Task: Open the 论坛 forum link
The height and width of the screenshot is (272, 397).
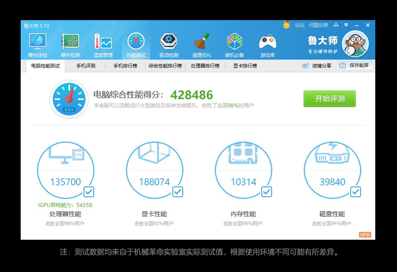Action: tap(300, 25)
